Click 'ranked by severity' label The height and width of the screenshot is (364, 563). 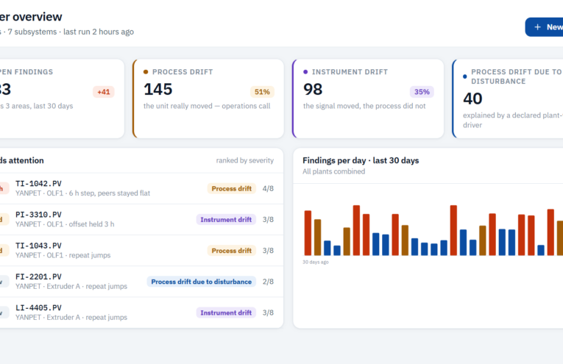pos(245,160)
